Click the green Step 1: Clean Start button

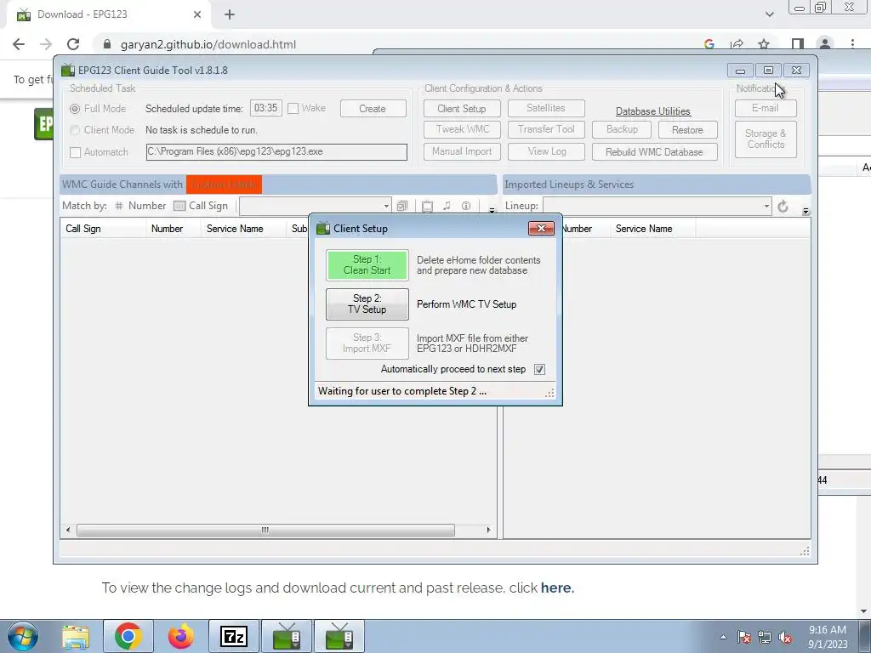[x=367, y=265]
